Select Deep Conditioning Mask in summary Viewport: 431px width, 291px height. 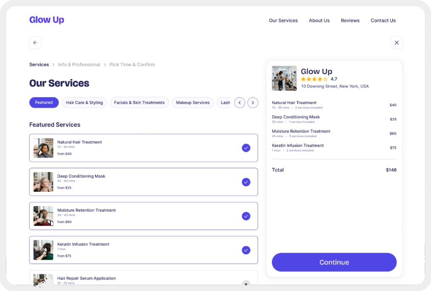tap(334, 119)
